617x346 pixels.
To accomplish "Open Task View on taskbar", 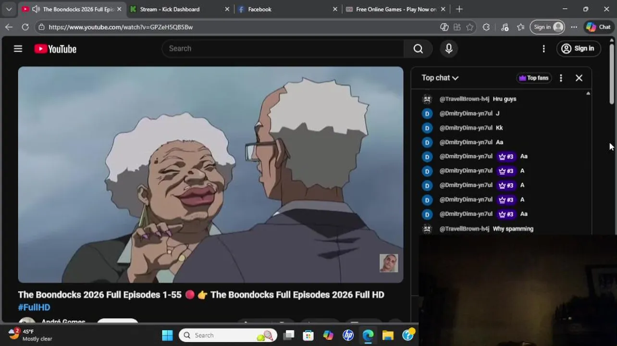I will click(288, 335).
